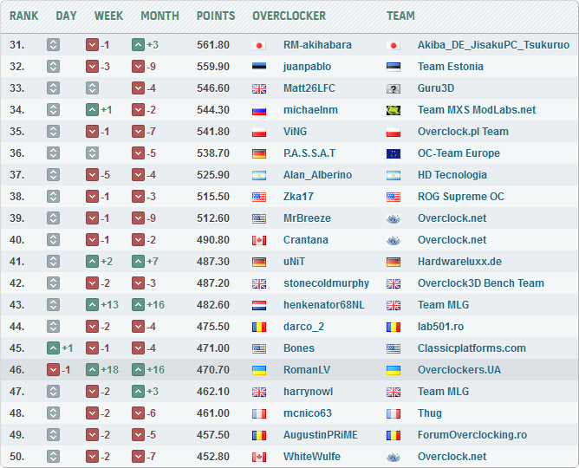Click the Team MXS ModLabs.net logo icon
This screenshot has width=579, height=468.
(x=394, y=110)
